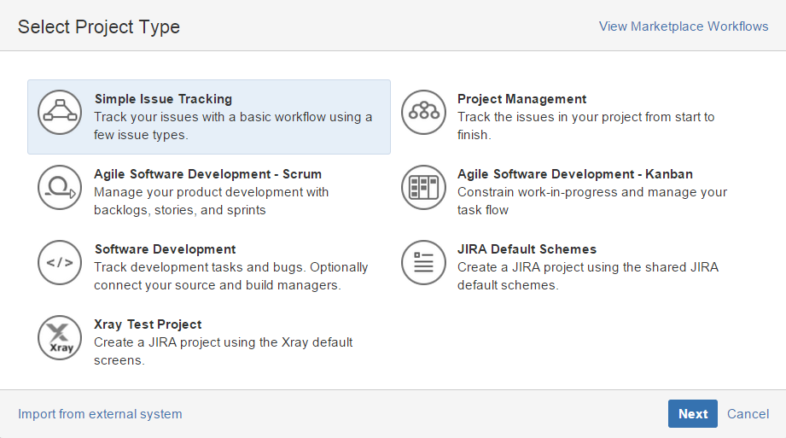Click the JIRA Default Schemes list icon
786x438 pixels.
[423, 262]
